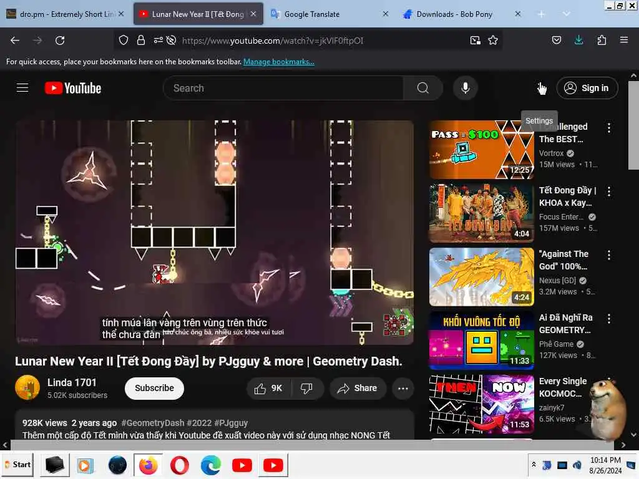Open Manage bookmarks link
639x479 pixels.
tap(279, 62)
